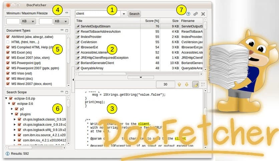The width and height of the screenshot is (279, 161).
Task: Check the HTML document type
Action: click(x=8, y=42)
